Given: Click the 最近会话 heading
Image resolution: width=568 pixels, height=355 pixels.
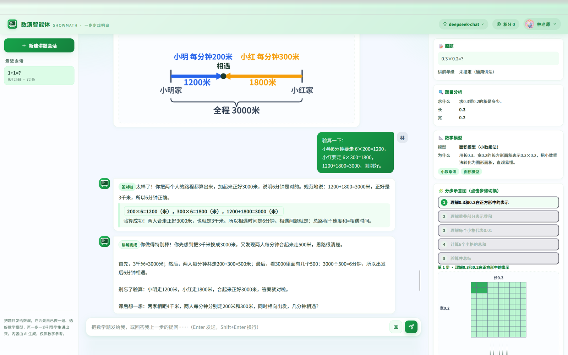Looking at the screenshot, I should [x=14, y=61].
